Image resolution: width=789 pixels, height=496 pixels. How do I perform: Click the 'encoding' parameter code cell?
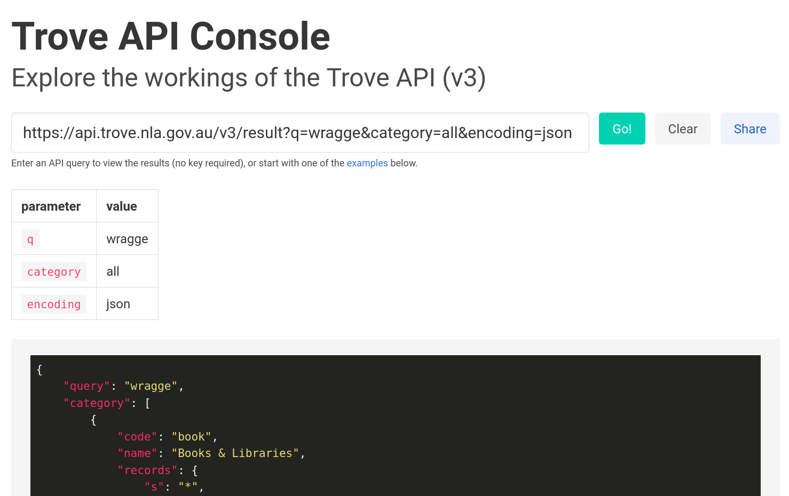(x=54, y=304)
